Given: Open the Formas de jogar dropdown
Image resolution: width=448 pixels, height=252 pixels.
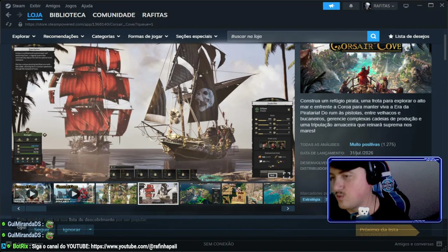Looking at the screenshot, I should (148, 36).
